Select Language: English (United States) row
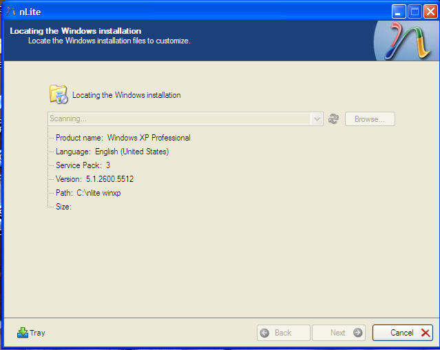 coord(112,152)
